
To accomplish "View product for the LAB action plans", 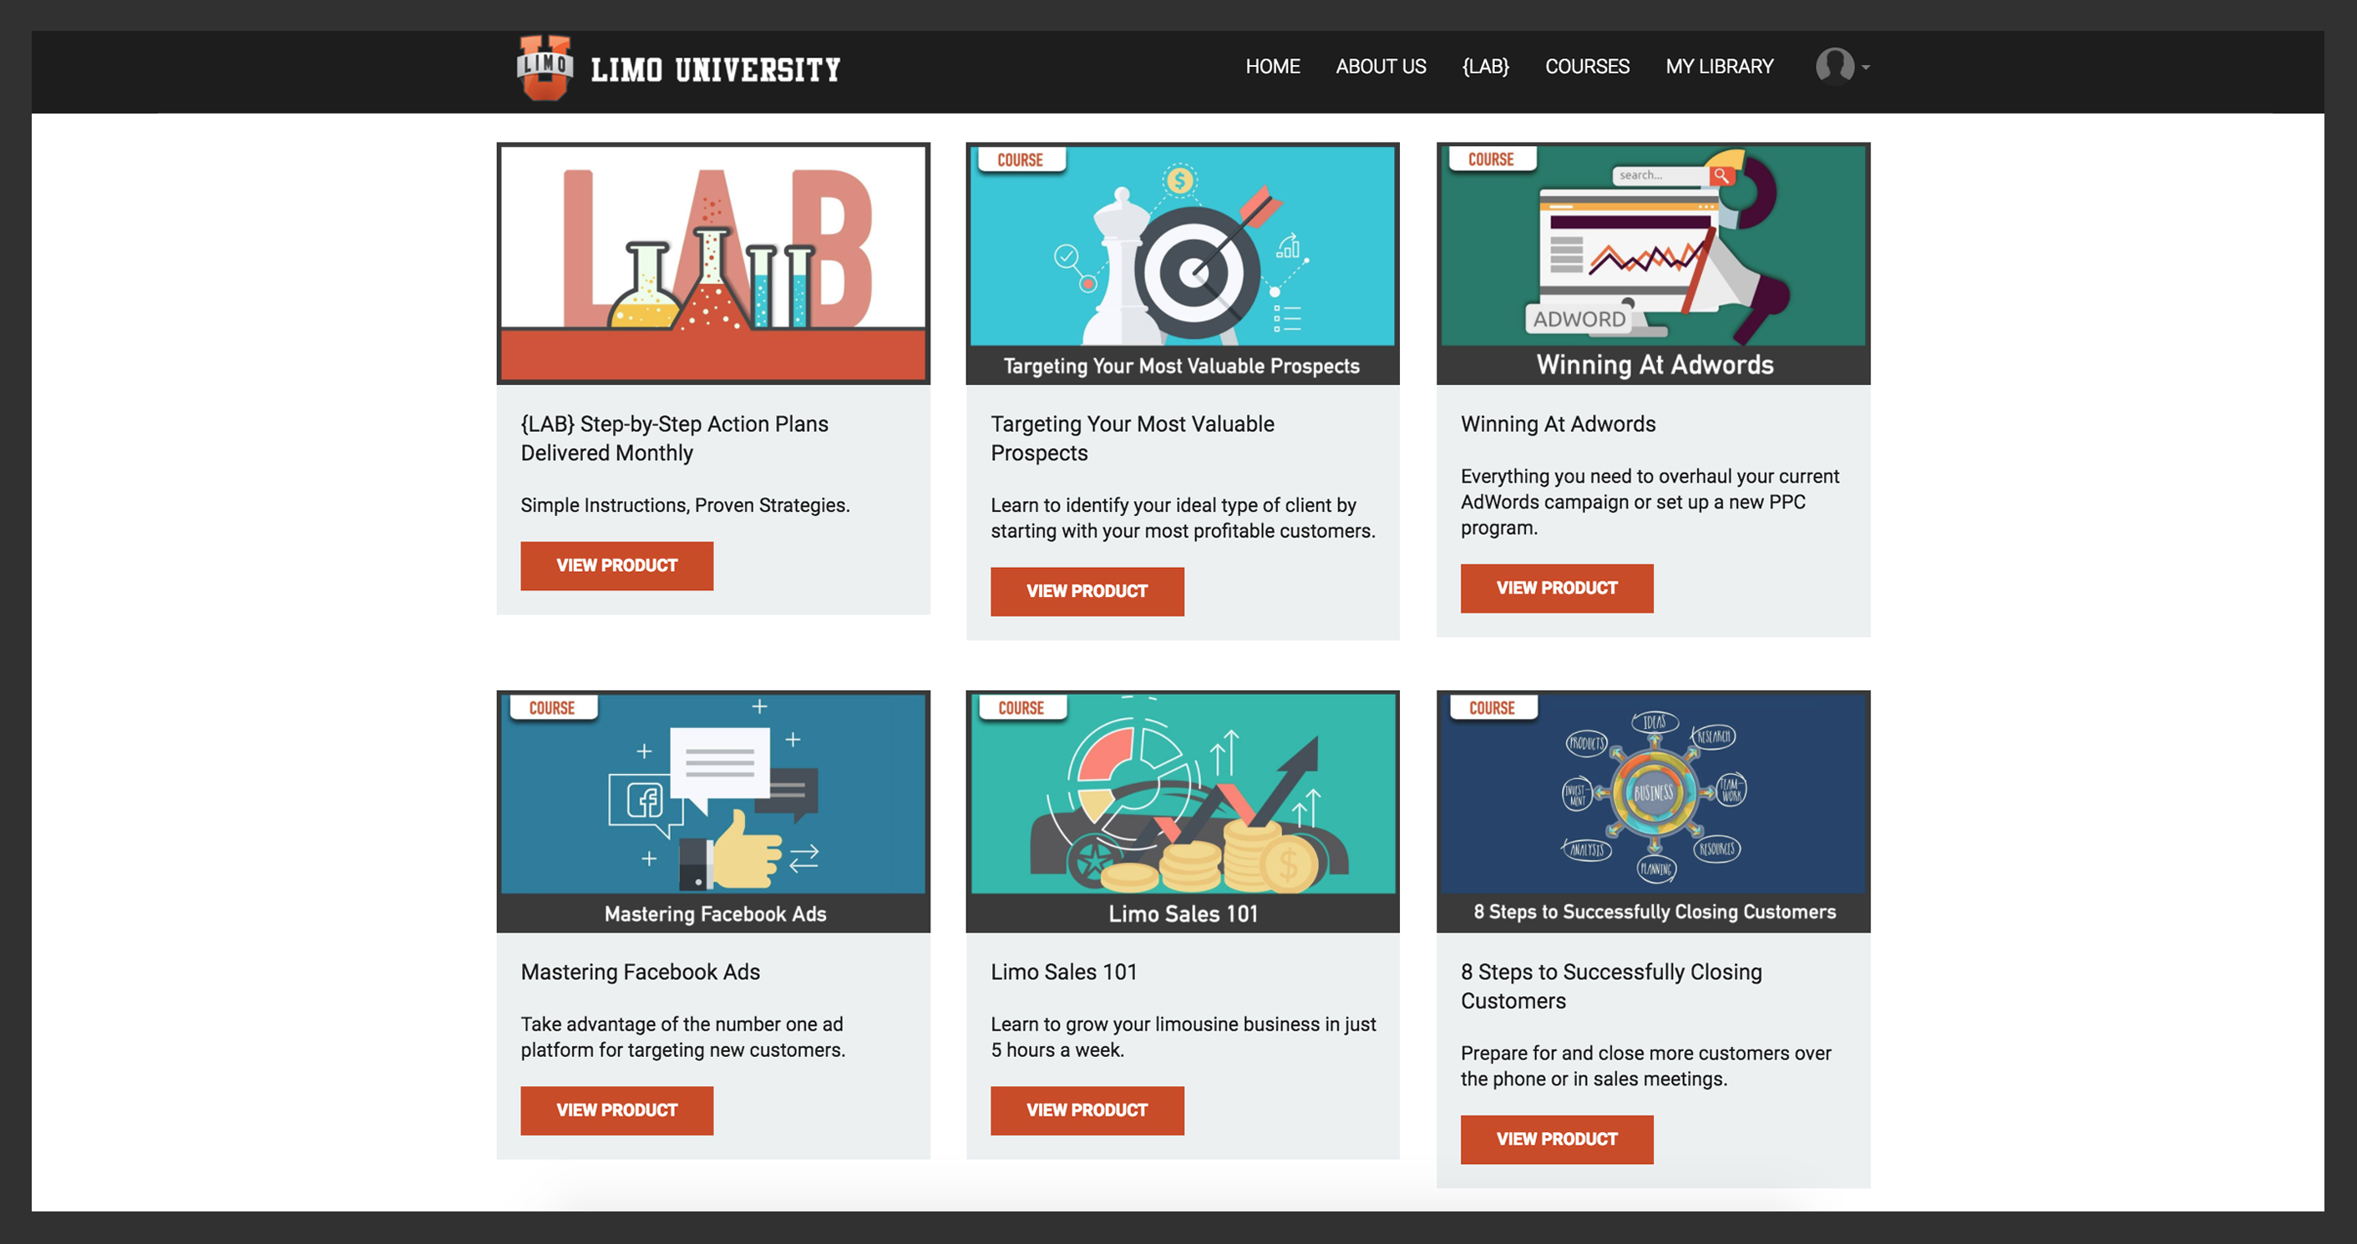I will (x=616, y=565).
